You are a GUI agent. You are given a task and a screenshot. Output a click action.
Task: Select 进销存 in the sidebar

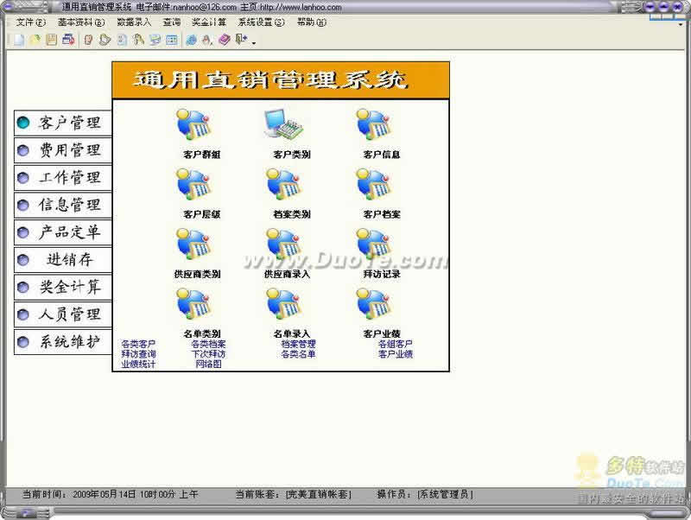pyautogui.click(x=63, y=259)
